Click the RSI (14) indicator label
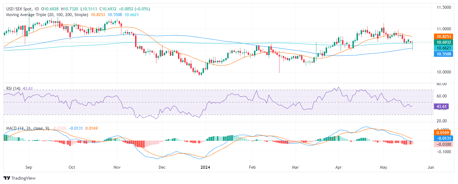 pos(13,88)
